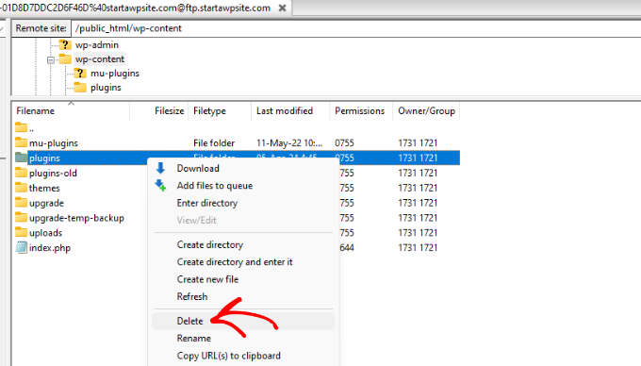Select plugins-old in the file list
641x366 pixels.
(53, 173)
